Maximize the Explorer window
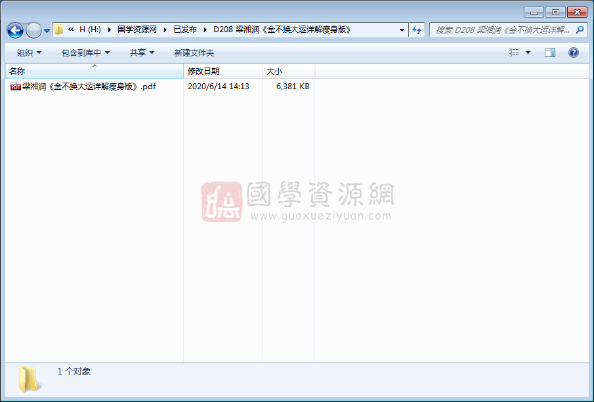This screenshot has width=594, height=402. point(555,12)
